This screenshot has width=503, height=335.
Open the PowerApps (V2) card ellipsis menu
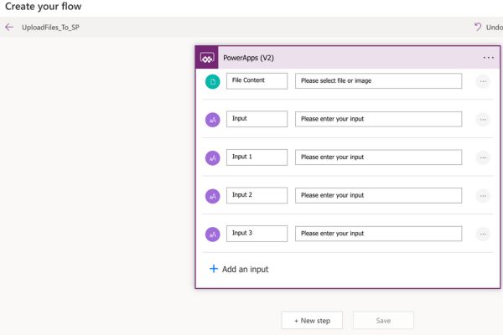(488, 58)
